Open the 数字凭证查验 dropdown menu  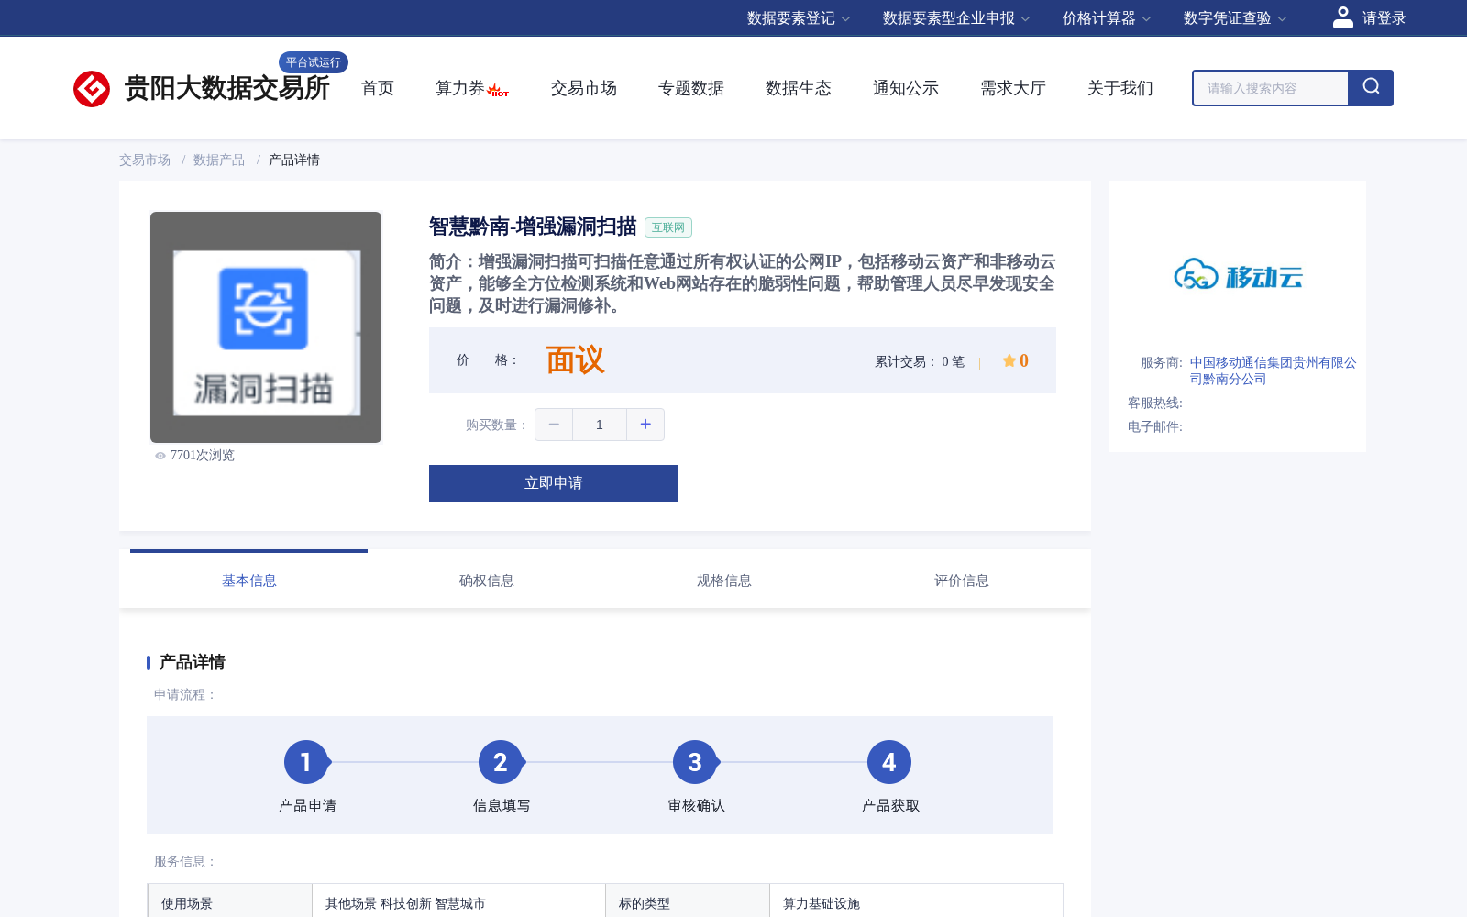tap(1235, 18)
